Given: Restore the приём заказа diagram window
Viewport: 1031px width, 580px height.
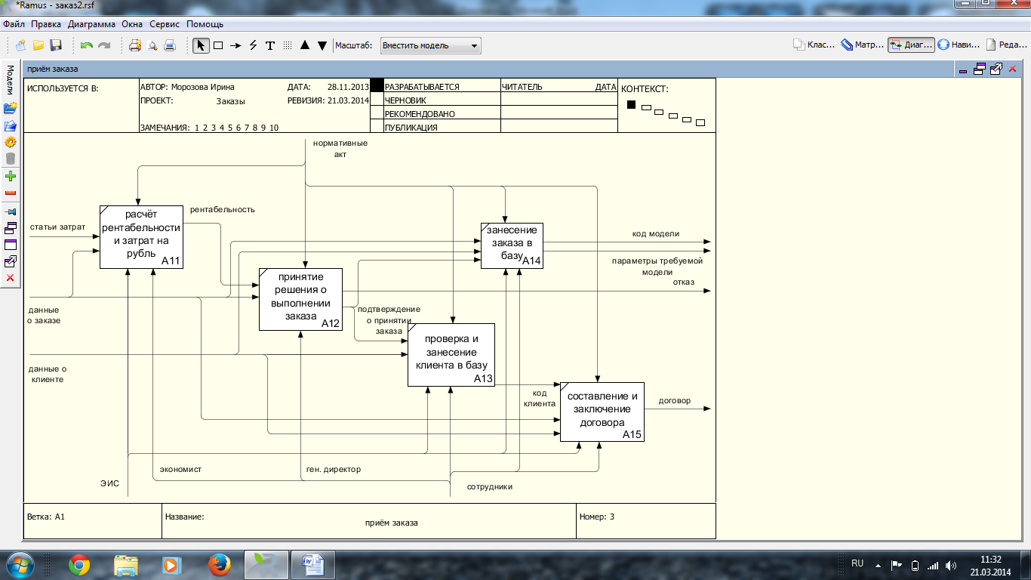Looking at the screenshot, I should pyautogui.click(x=980, y=69).
